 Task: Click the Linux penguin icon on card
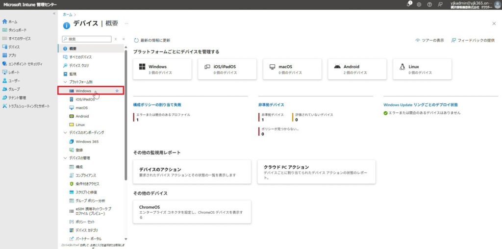[x=402, y=67]
